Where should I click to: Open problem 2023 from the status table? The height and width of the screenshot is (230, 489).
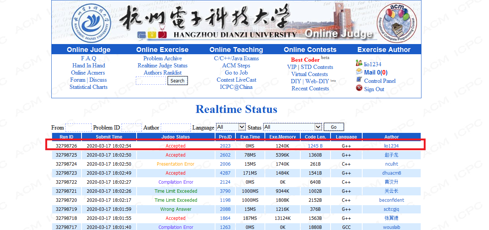[x=225, y=146]
